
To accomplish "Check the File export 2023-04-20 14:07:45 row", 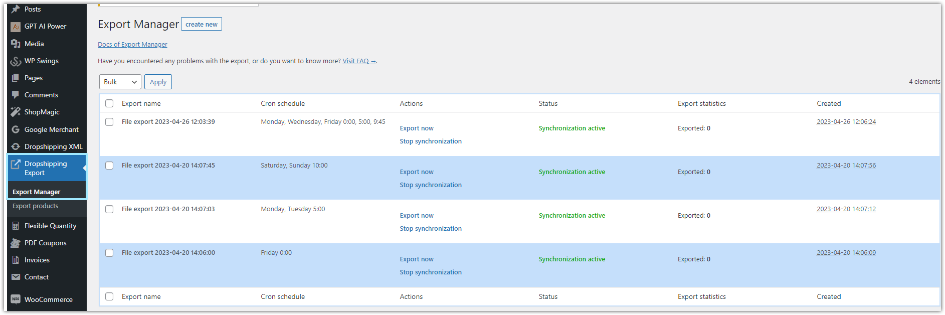I will tap(109, 166).
